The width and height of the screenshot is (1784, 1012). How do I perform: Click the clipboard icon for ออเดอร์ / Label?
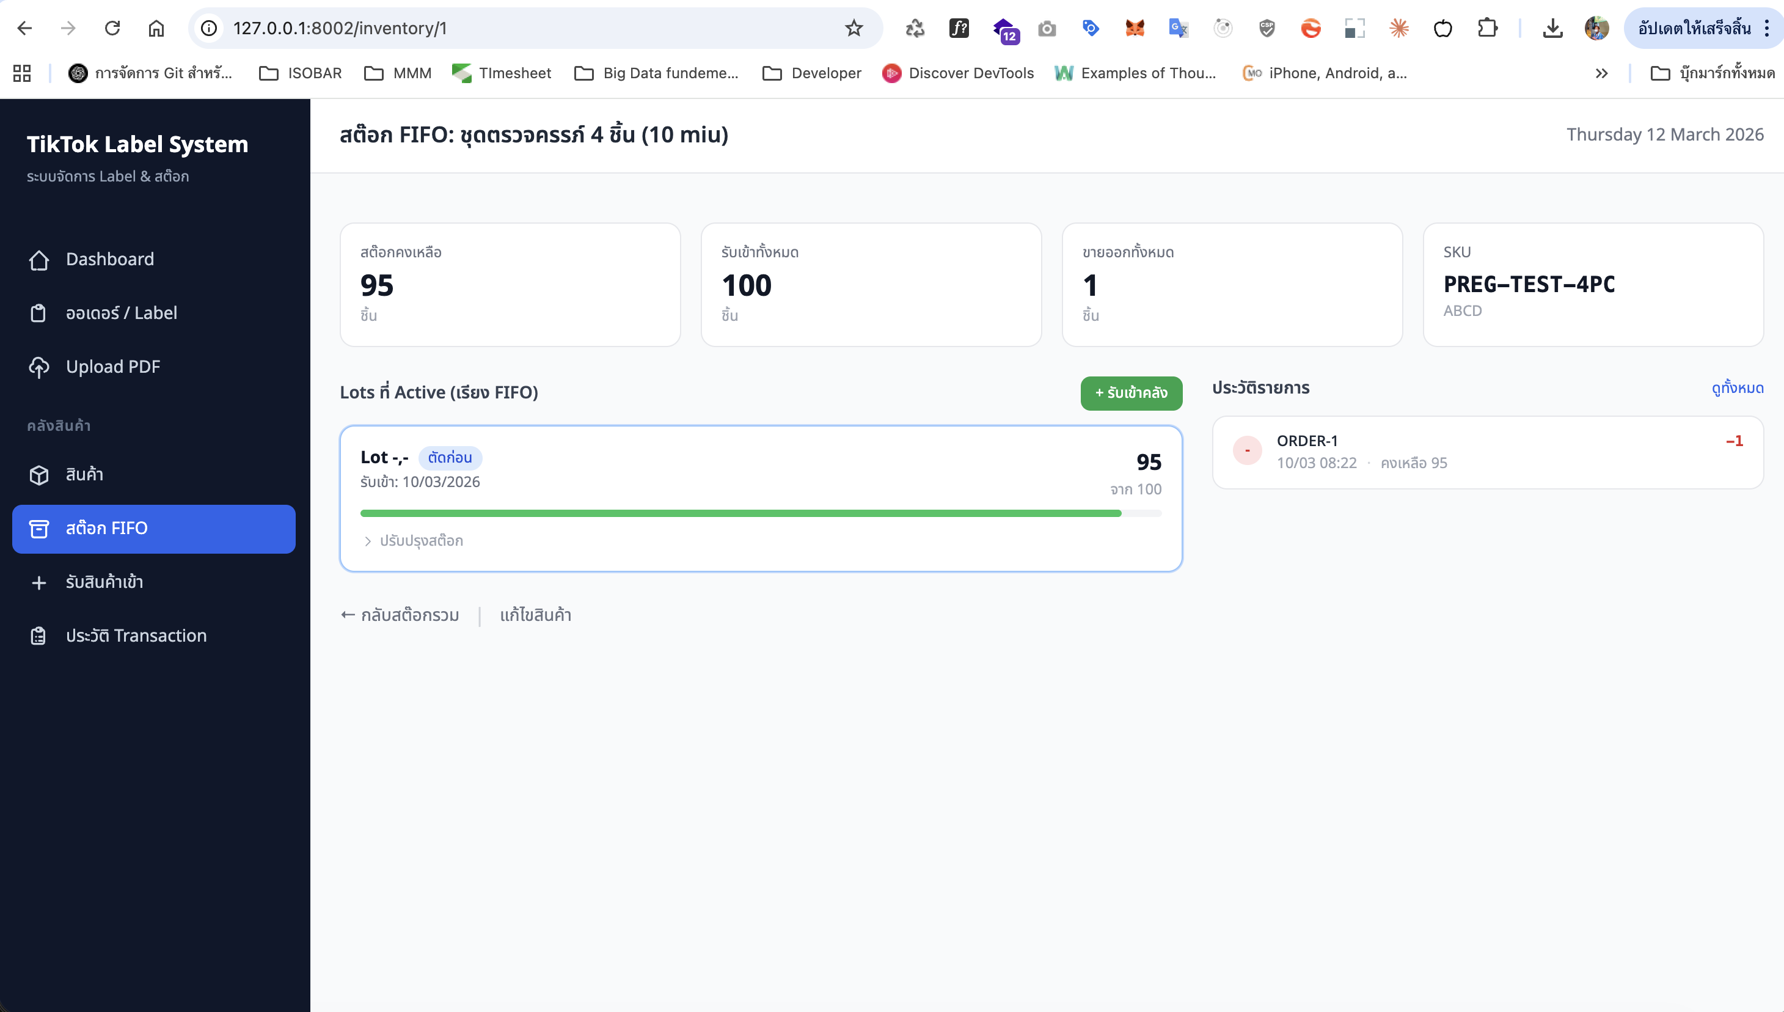(39, 313)
